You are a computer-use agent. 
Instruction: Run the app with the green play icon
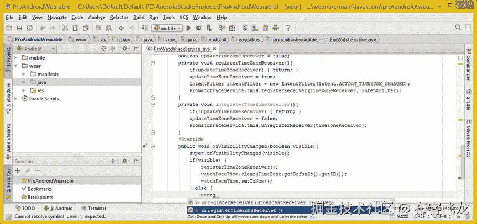pos(188,28)
